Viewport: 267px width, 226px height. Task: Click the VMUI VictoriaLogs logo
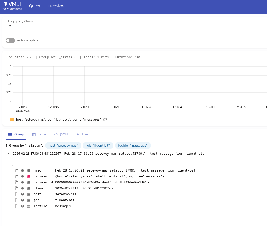[x=13, y=6]
